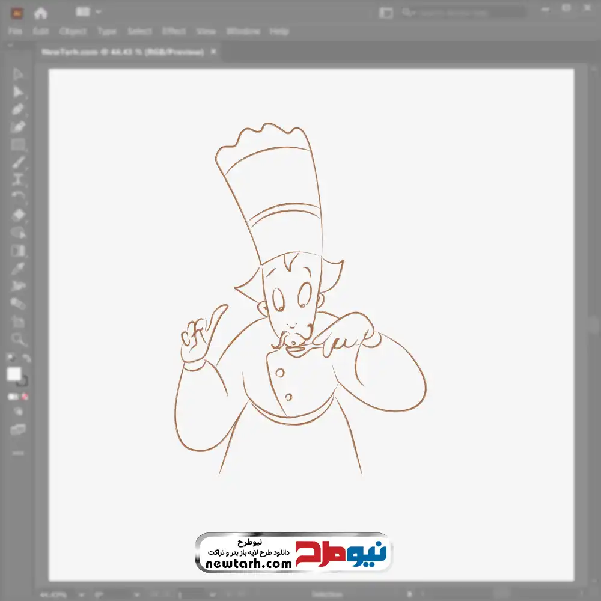This screenshot has width=601, height=601.
Task: Set the None color mode
Action: point(25,397)
